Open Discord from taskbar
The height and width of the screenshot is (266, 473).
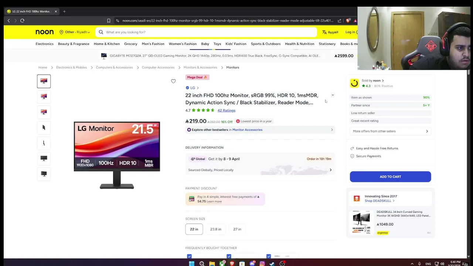pyautogui.click(x=252, y=263)
